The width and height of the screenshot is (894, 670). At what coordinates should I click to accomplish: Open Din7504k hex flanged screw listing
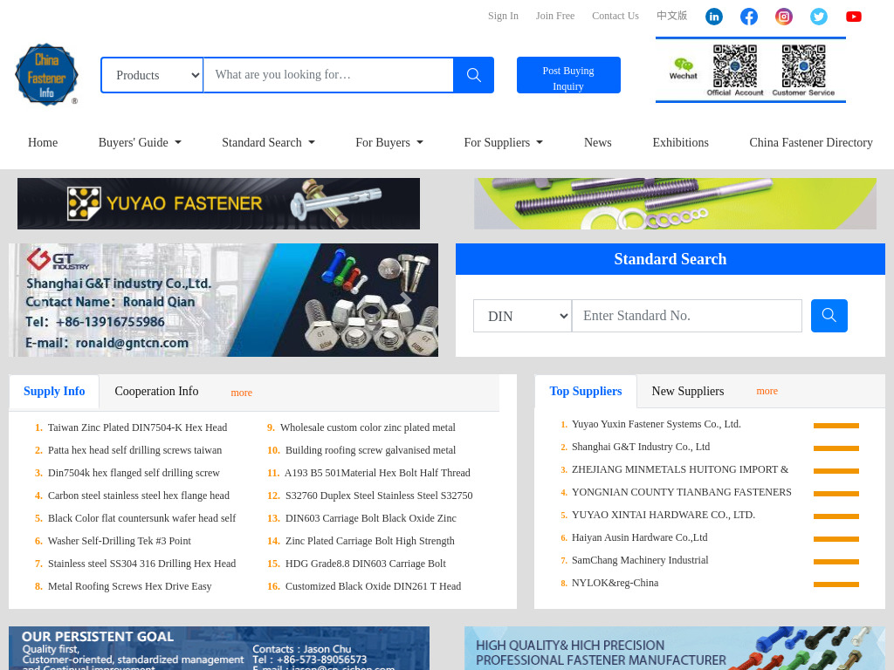point(134,473)
